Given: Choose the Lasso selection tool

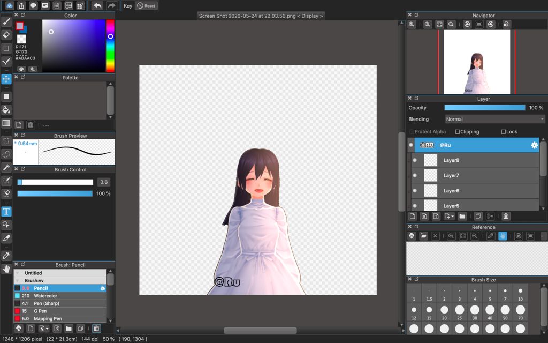Looking at the screenshot, I should tap(6, 154).
